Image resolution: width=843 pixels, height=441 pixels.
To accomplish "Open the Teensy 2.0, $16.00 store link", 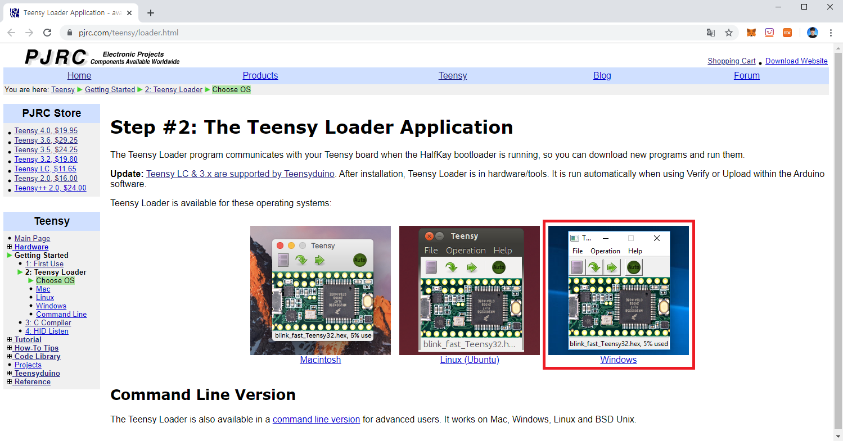I will pos(46,178).
